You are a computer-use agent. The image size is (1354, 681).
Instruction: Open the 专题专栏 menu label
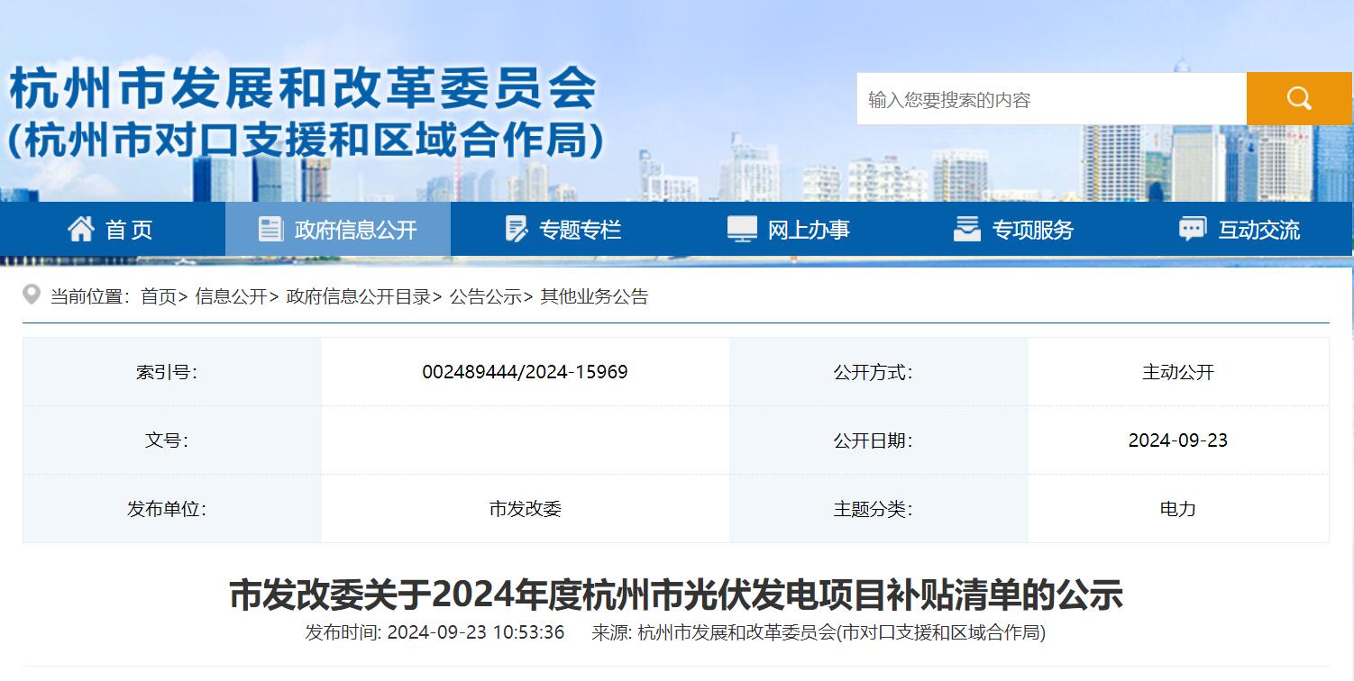[580, 230]
